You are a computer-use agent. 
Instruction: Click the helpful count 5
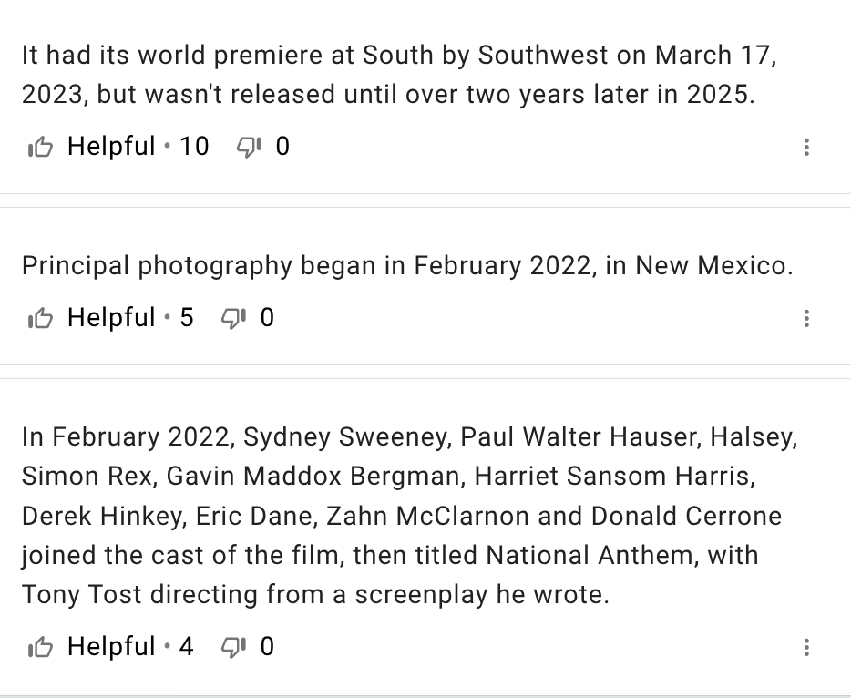click(x=187, y=318)
